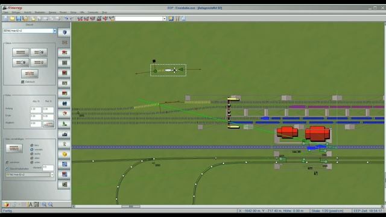Click the smaller red building on the left
Viewport: 386px width, 217px height.
coord(287,132)
